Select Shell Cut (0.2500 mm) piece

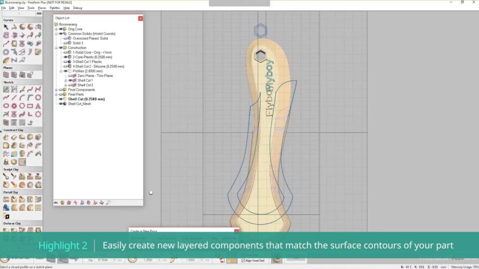86,99
